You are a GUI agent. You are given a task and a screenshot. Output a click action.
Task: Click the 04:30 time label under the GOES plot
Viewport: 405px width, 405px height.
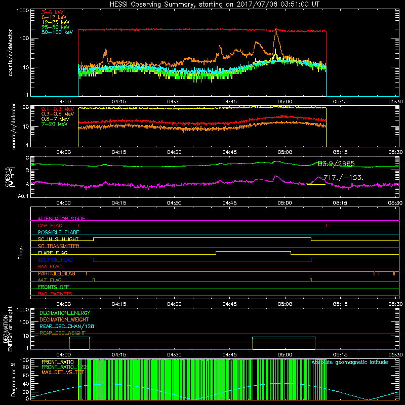[x=174, y=203]
